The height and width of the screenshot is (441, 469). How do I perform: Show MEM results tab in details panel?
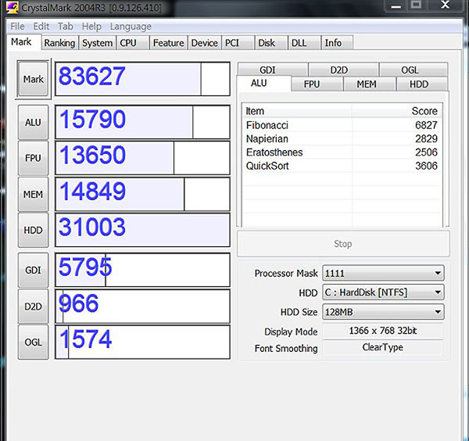(x=370, y=84)
